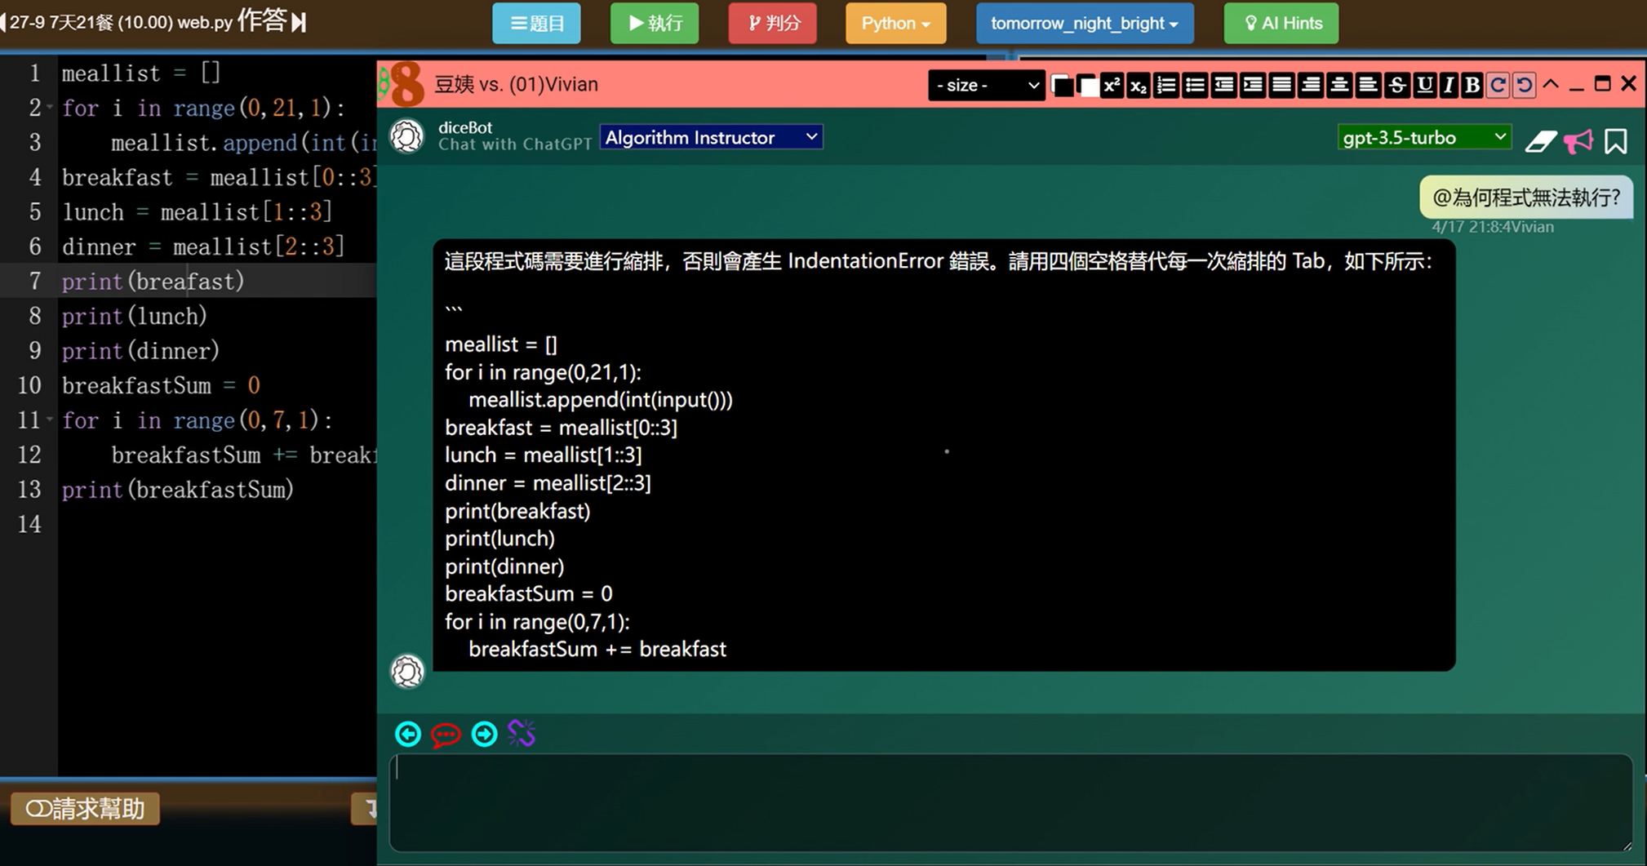Viewport: 1647px width, 866px height.
Task: Expand the Algorithm Instructor role dropdown
Action: [711, 137]
